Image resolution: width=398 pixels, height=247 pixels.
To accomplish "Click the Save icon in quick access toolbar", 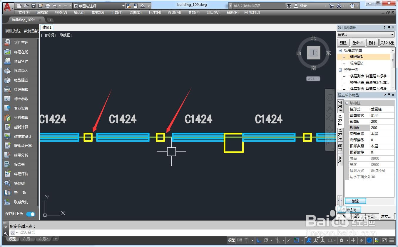I will tap(34, 6).
